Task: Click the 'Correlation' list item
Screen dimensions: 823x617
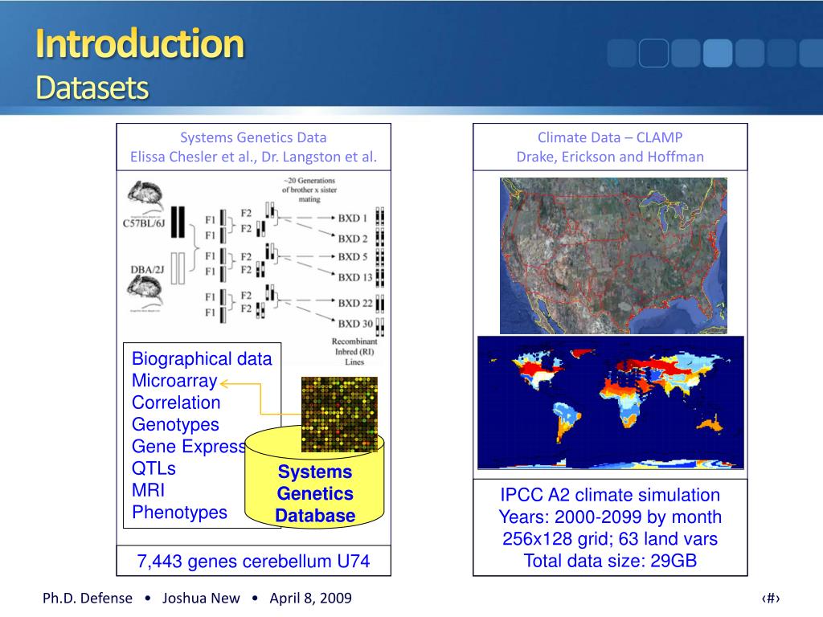Action: click(176, 403)
